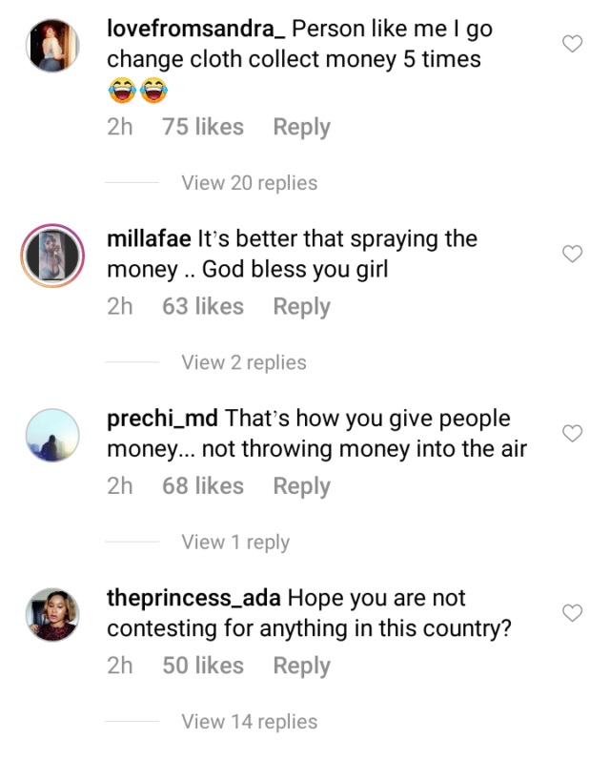Image resolution: width=610 pixels, height=759 pixels.
Task: Expand View 20 replies thread
Action: click(249, 183)
